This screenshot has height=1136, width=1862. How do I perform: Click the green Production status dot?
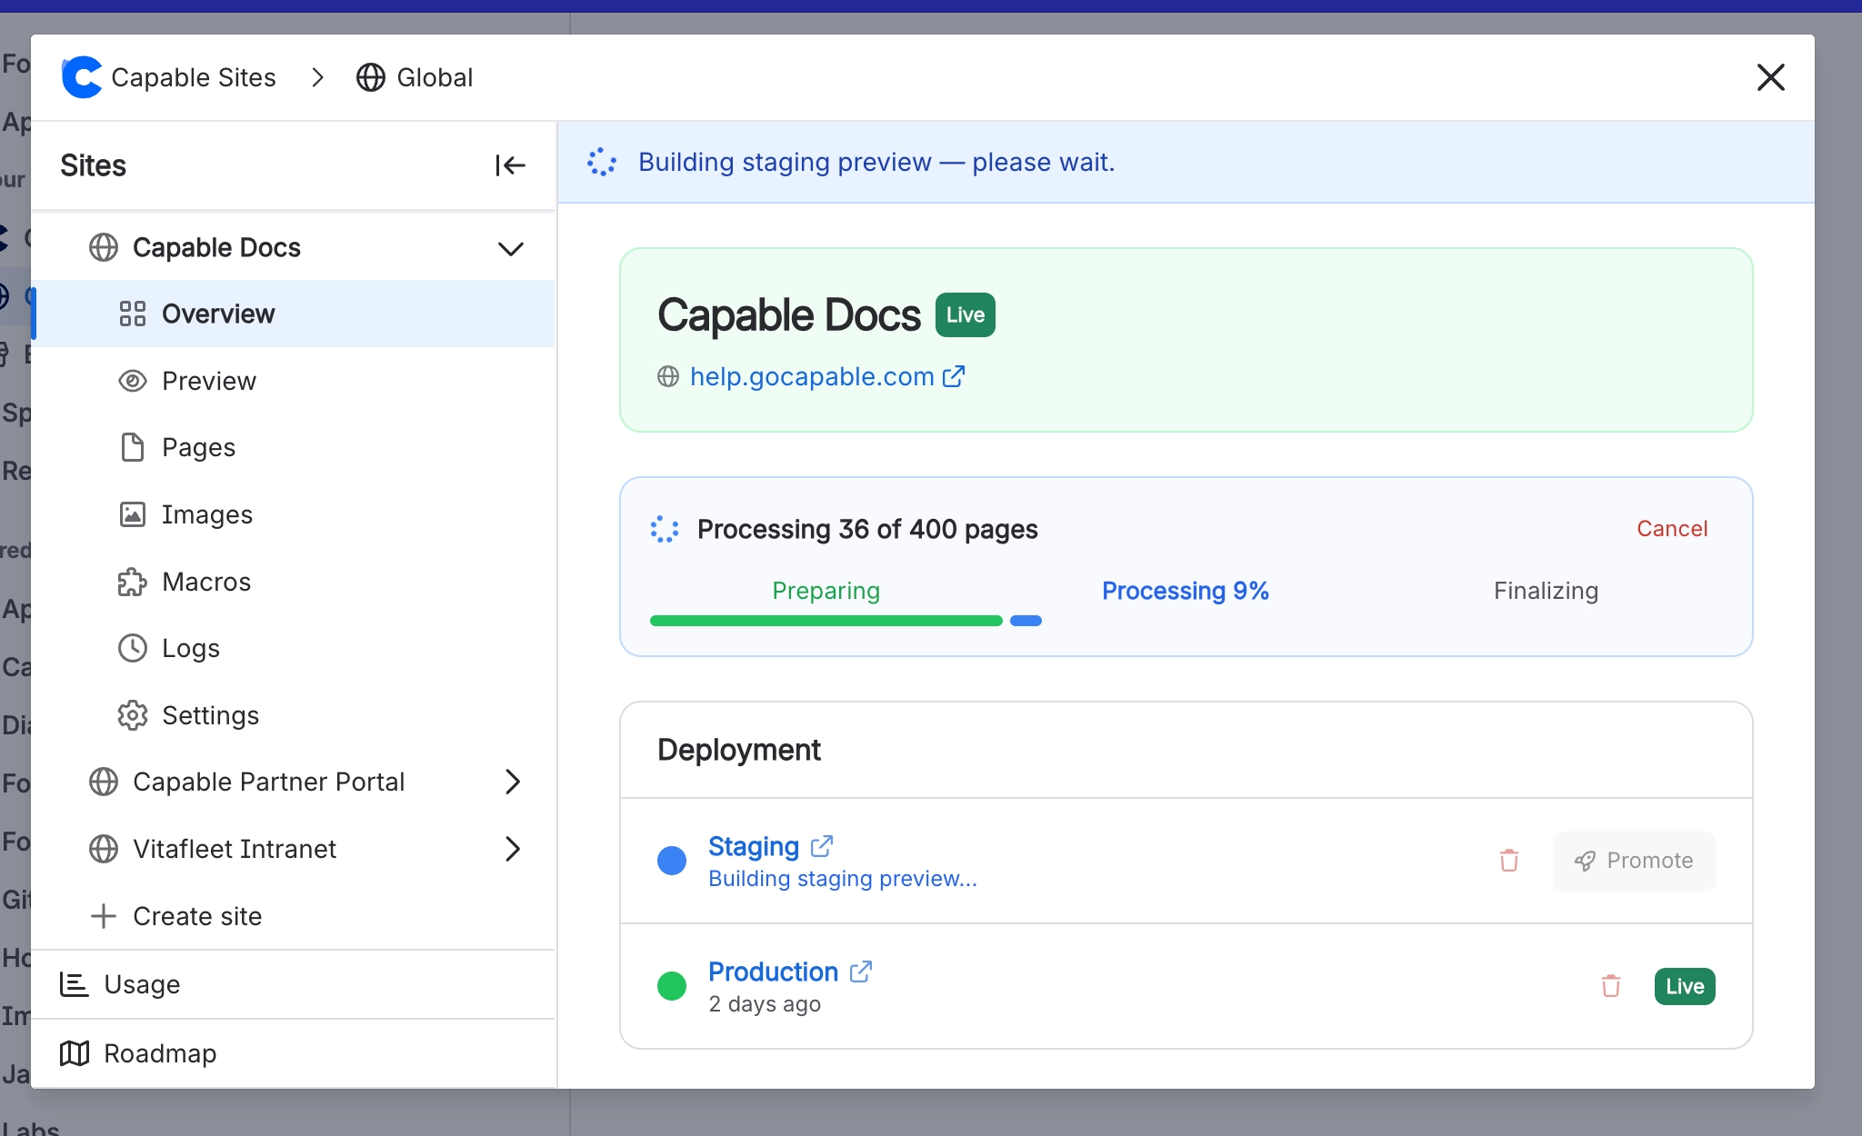click(672, 986)
